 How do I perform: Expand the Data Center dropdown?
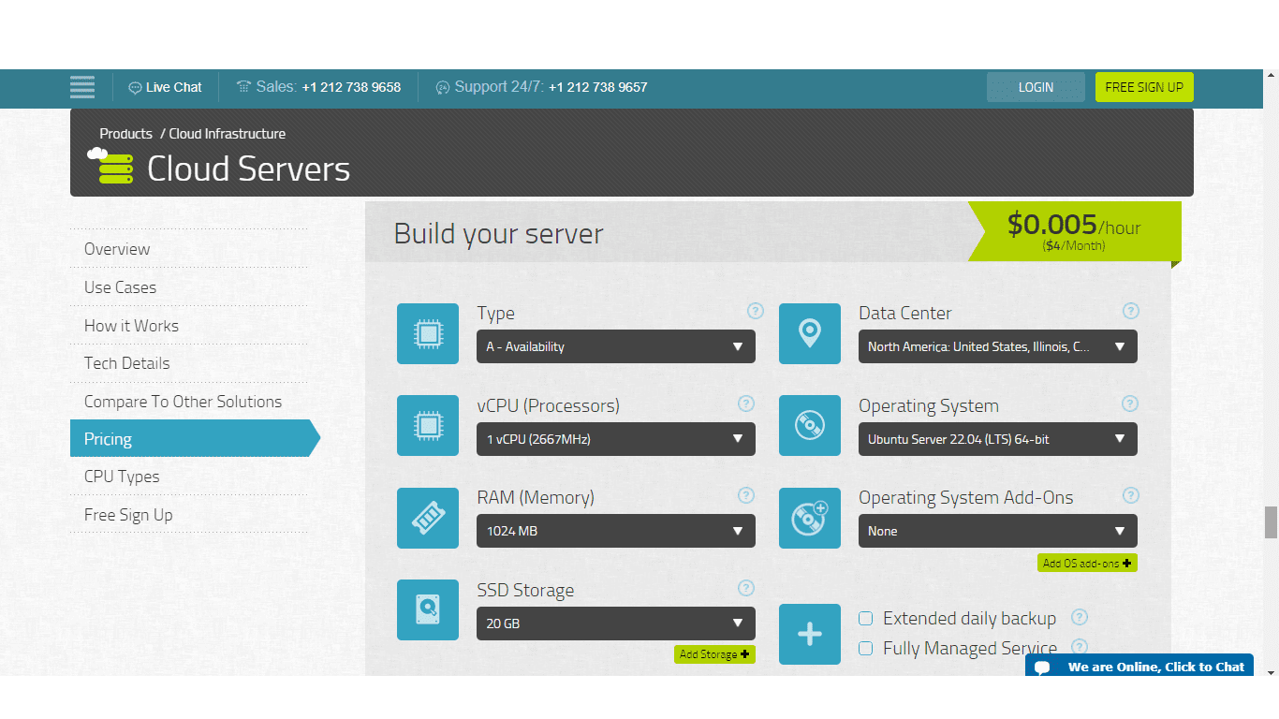click(x=997, y=346)
